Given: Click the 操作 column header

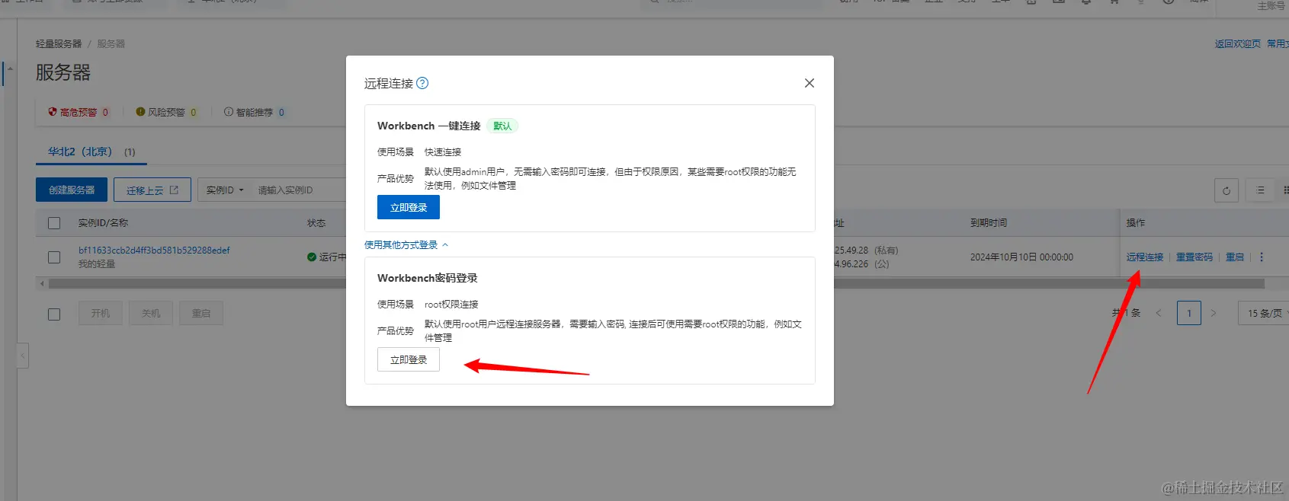Looking at the screenshot, I should 1136,223.
